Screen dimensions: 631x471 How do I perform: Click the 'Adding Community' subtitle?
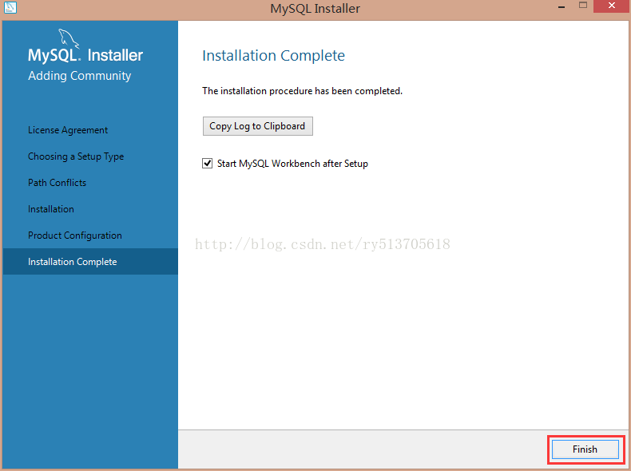(79, 76)
